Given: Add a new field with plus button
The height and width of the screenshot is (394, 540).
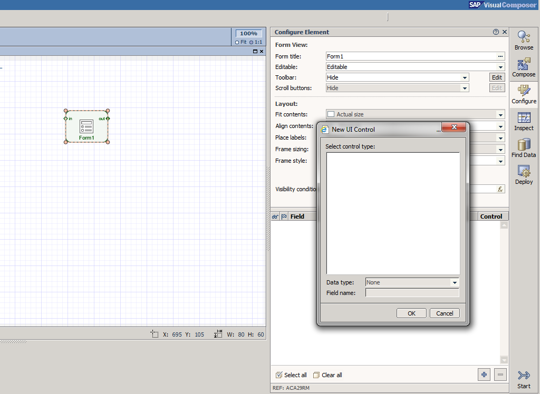Looking at the screenshot, I should click(x=484, y=375).
